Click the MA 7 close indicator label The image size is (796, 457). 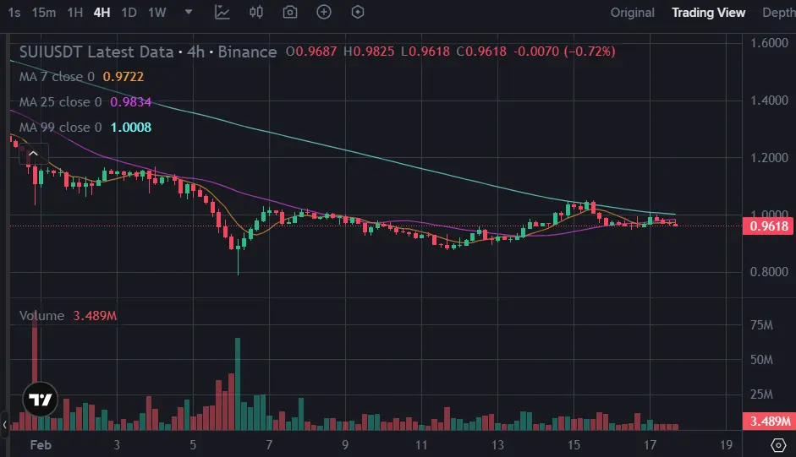click(x=57, y=77)
